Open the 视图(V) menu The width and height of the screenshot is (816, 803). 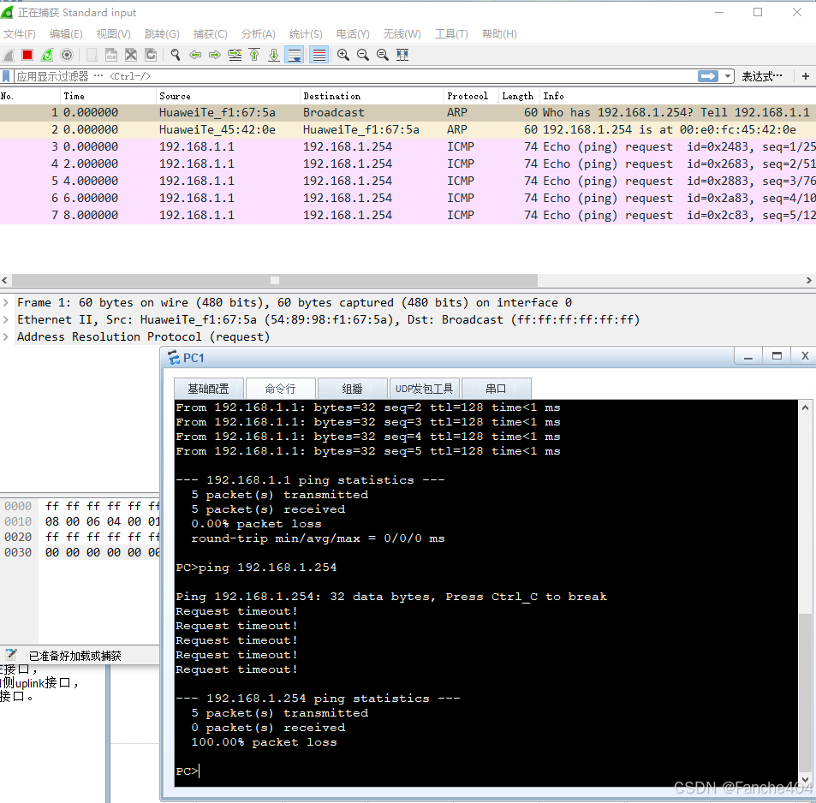tap(113, 34)
